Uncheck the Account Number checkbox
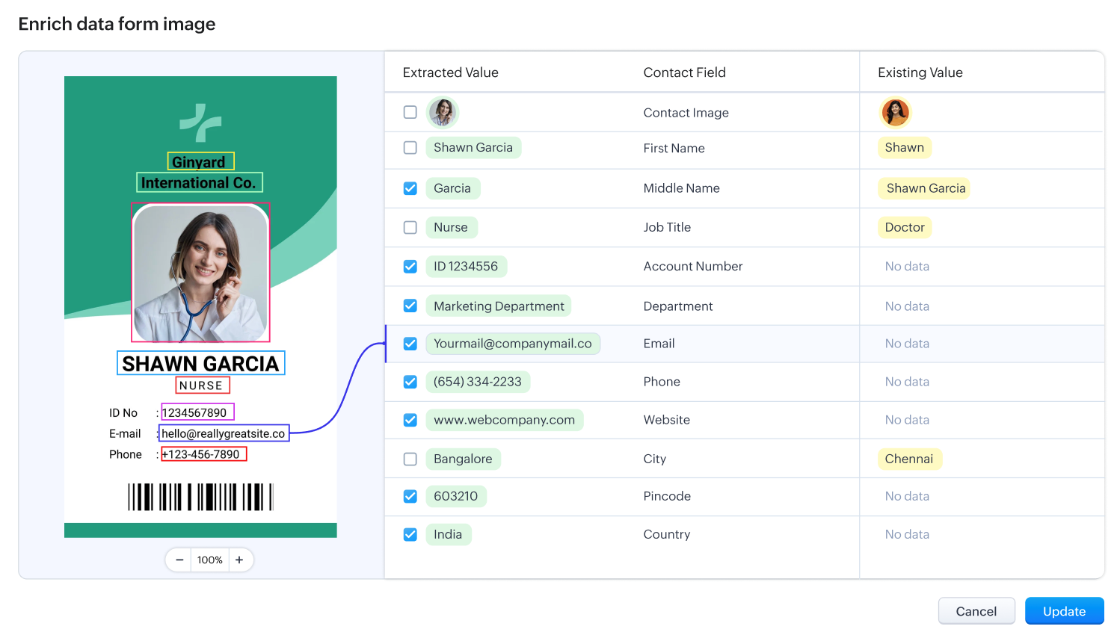The image size is (1120, 641). 410,267
